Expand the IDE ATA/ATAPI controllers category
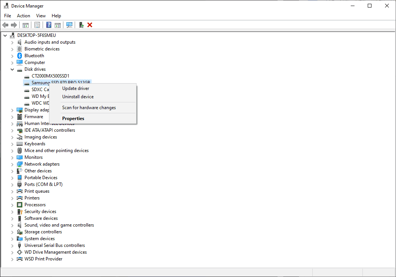This screenshot has height=277, width=396. tap(12, 131)
